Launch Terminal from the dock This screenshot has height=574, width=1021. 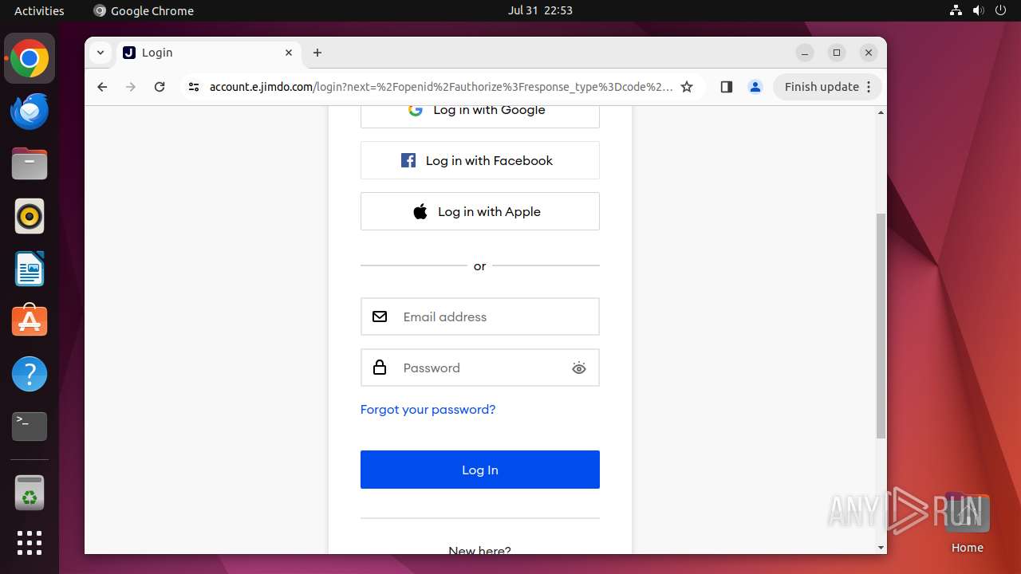pos(30,427)
